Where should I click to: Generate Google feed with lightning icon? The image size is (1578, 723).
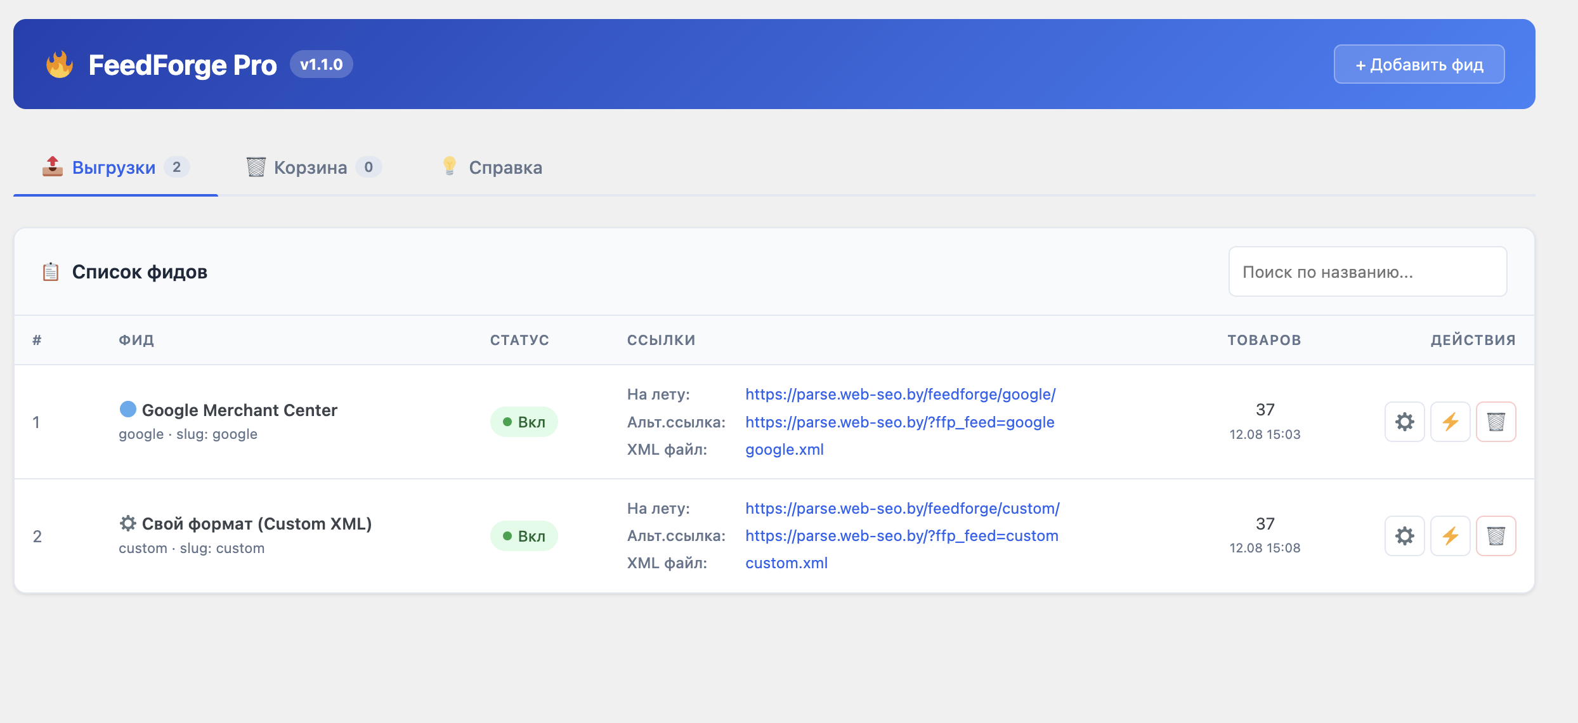point(1451,422)
